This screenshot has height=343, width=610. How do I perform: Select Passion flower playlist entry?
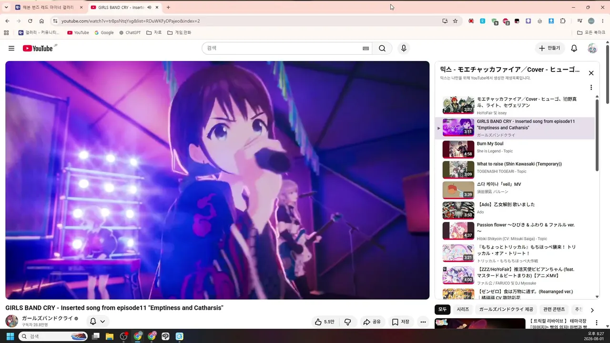point(515,231)
